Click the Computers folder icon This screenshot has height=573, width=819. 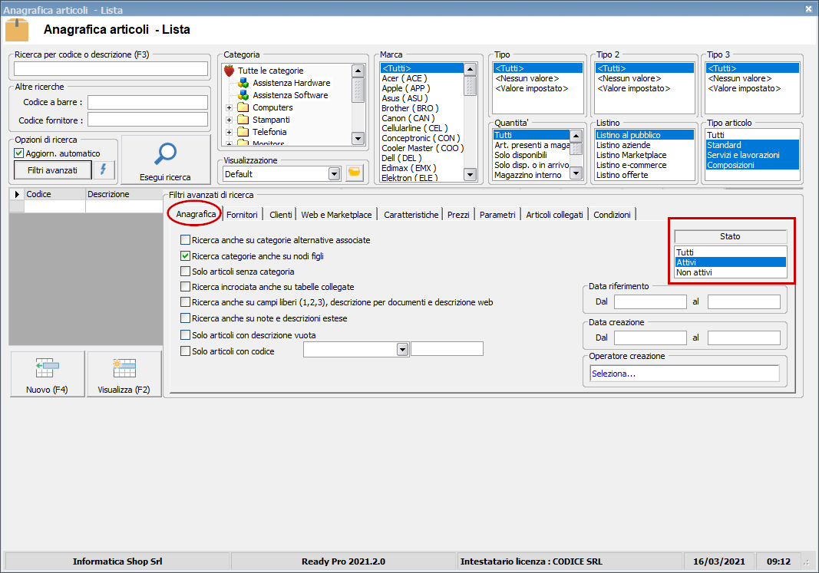(243, 107)
